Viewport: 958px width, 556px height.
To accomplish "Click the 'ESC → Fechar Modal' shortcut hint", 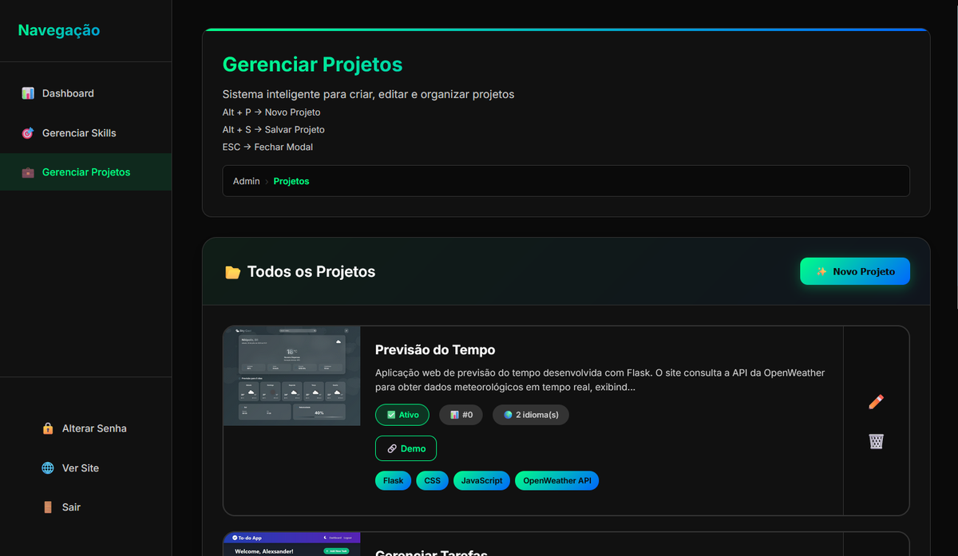I will pos(267,148).
